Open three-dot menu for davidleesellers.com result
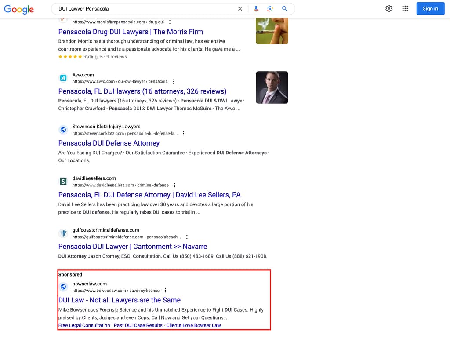 (x=174, y=185)
